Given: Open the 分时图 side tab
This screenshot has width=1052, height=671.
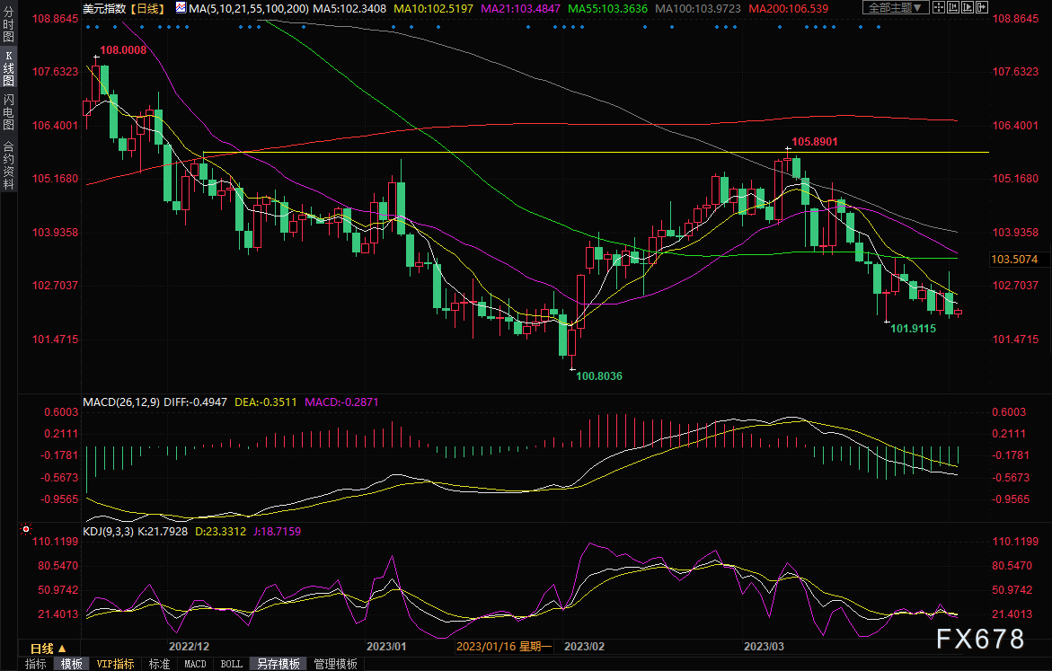Looking at the screenshot, I should click(x=9, y=24).
